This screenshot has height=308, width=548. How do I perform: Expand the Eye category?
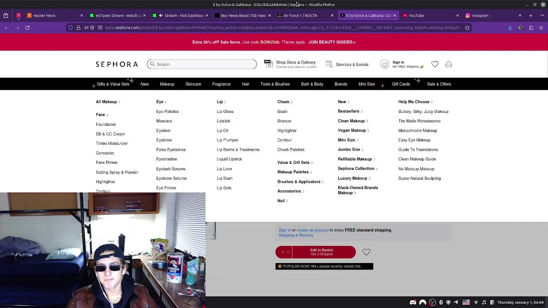161,102
